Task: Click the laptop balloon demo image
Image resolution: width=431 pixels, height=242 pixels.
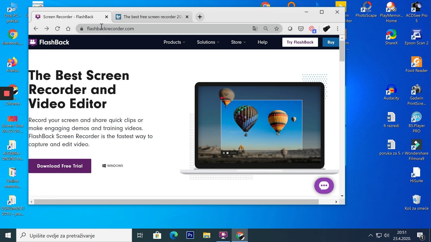Action: tap(260, 128)
